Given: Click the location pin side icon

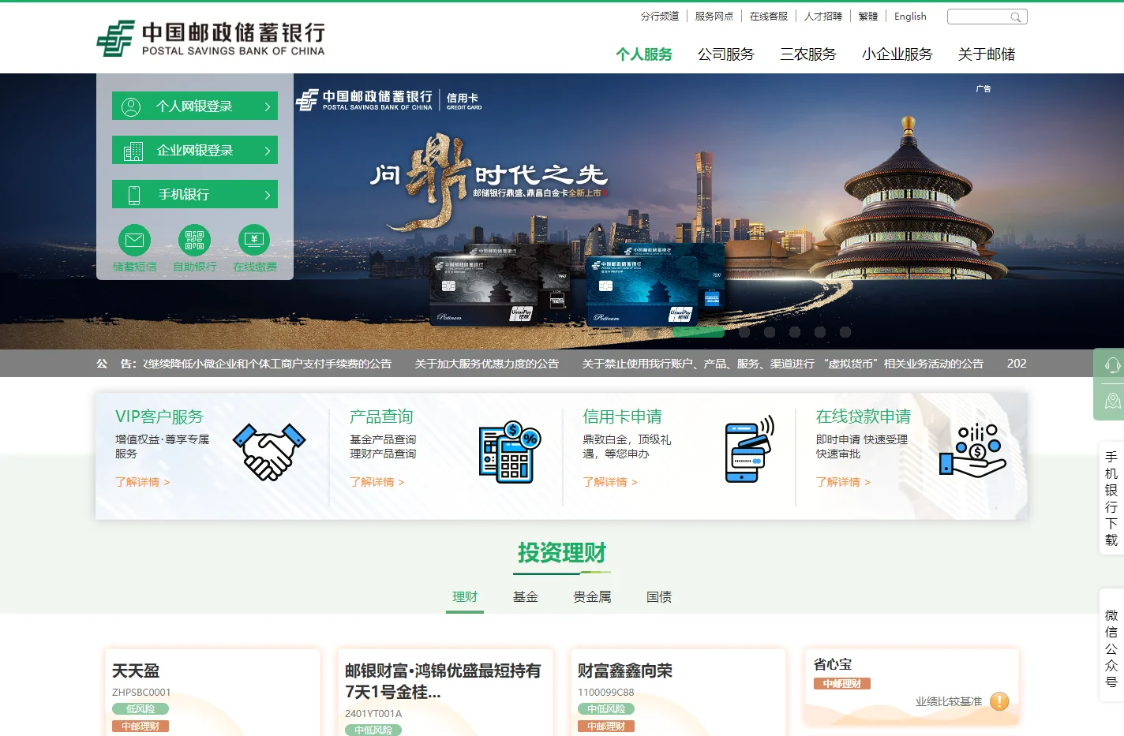Looking at the screenshot, I should [x=1112, y=401].
